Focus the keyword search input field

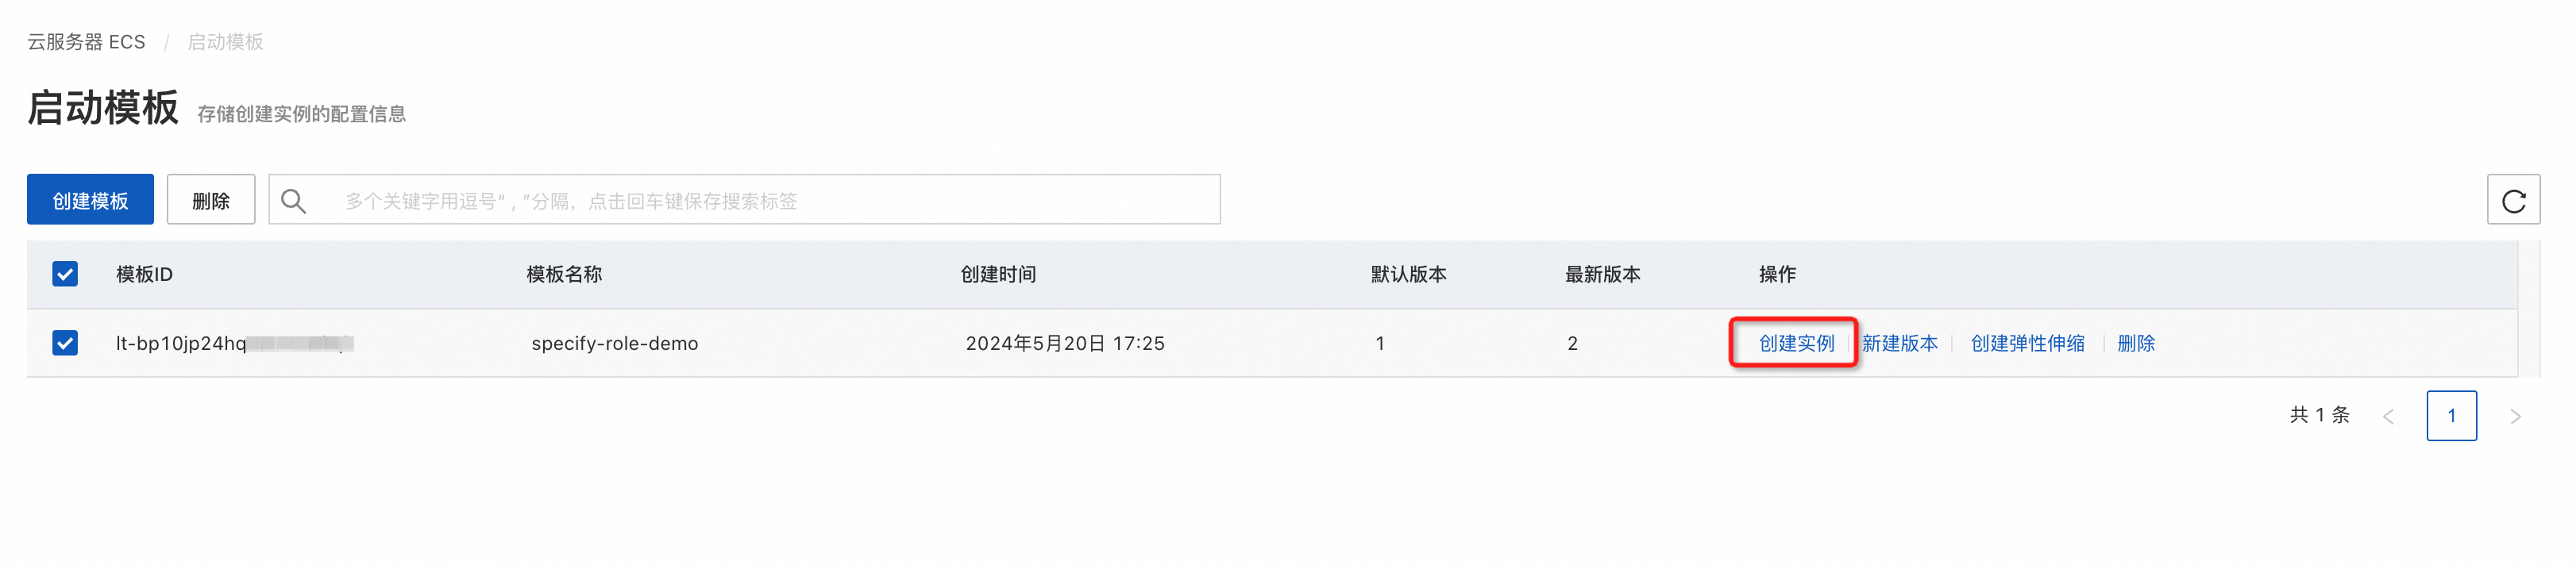744,200
